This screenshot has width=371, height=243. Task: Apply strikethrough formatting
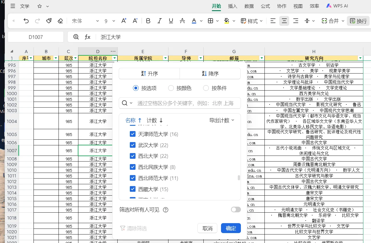pos(182,21)
